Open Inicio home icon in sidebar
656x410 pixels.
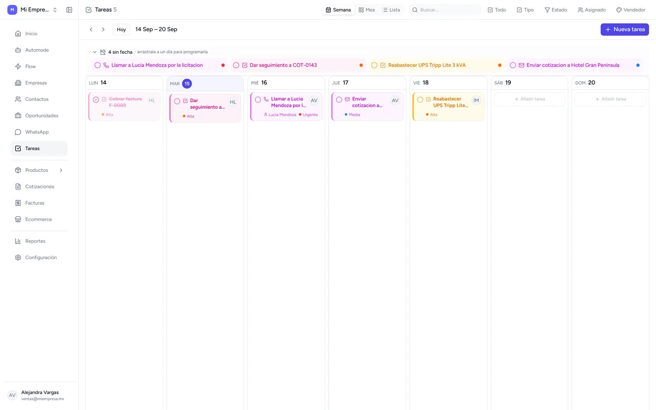coord(18,34)
